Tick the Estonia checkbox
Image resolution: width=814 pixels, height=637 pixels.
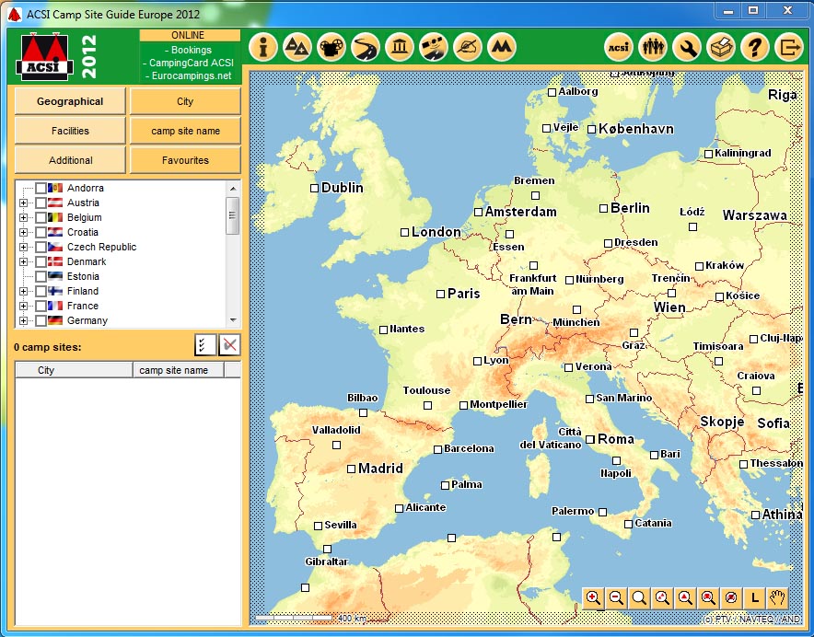click(x=41, y=277)
